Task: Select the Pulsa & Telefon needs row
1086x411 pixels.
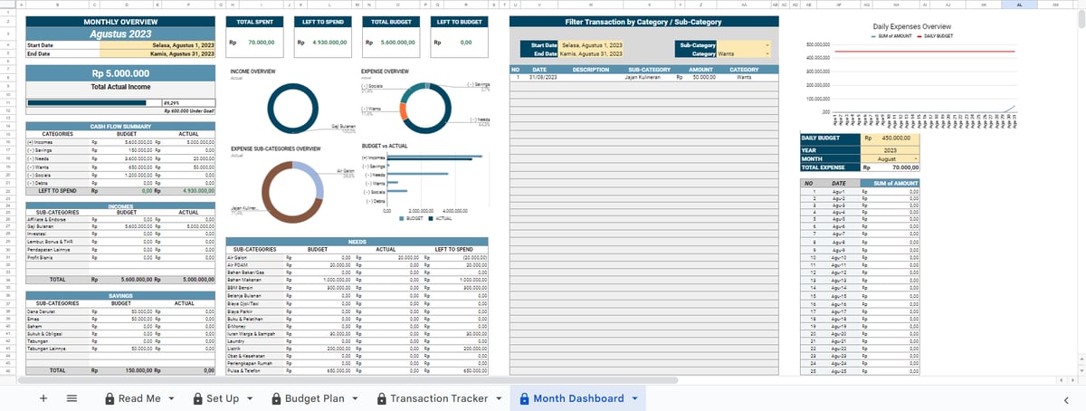Action: tap(357, 370)
